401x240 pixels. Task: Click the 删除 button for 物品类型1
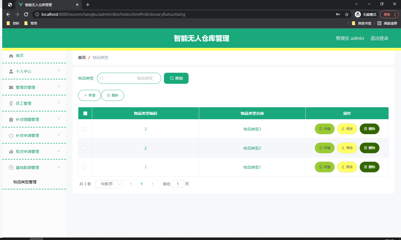369,167
